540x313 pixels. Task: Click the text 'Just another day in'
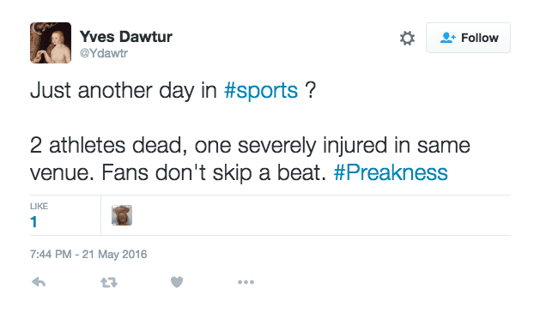pyautogui.click(x=124, y=90)
